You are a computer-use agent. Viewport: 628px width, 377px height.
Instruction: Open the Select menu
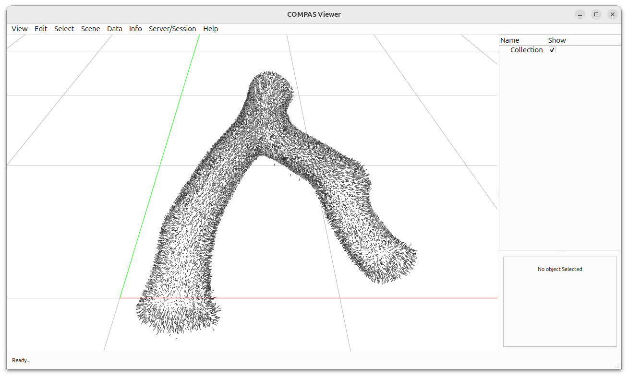pyautogui.click(x=64, y=29)
